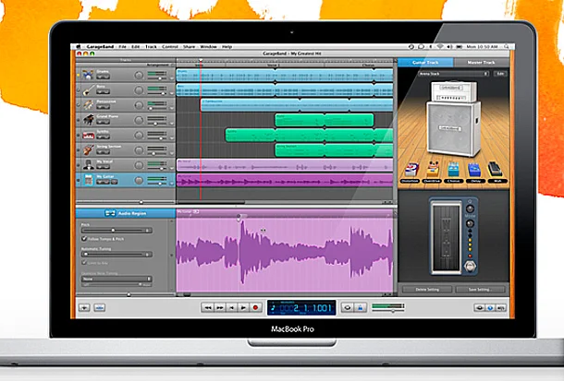564x381 pixels.
Task: Open the loop browser eye button
Action: tap(479, 308)
